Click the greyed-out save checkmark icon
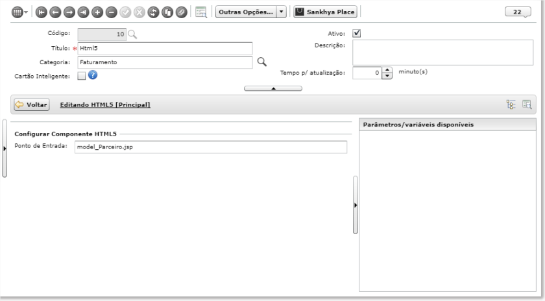 pyautogui.click(x=125, y=12)
